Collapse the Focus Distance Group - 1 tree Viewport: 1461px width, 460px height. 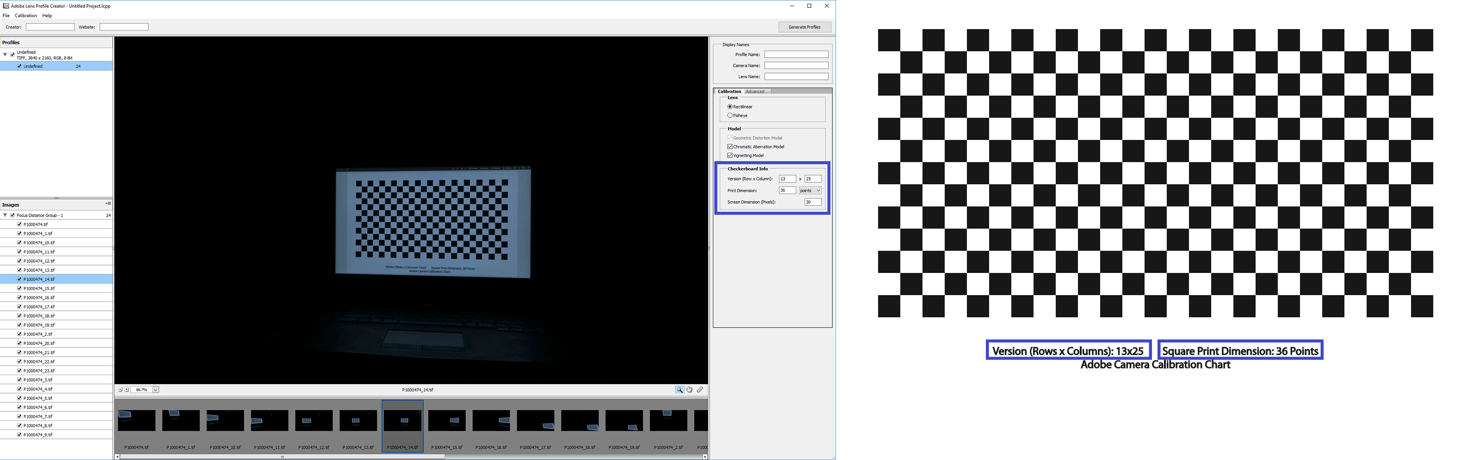[x=6, y=215]
